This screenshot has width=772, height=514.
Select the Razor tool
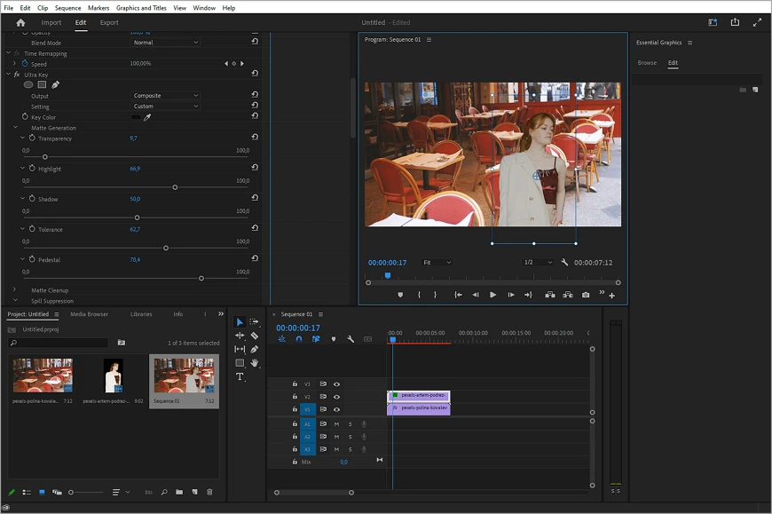click(x=254, y=336)
